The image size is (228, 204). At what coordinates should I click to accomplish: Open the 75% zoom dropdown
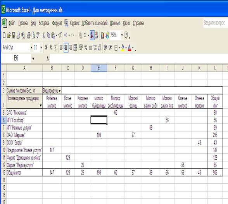pyautogui.click(x=122, y=35)
